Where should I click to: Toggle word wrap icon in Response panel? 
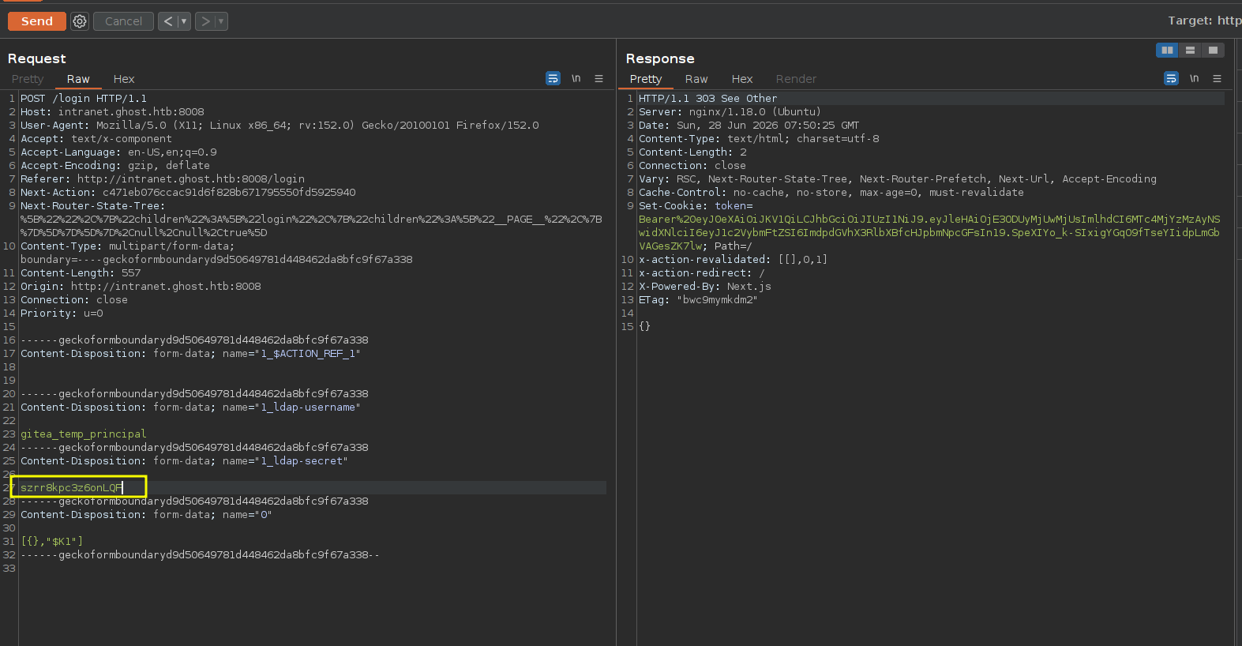1171,78
